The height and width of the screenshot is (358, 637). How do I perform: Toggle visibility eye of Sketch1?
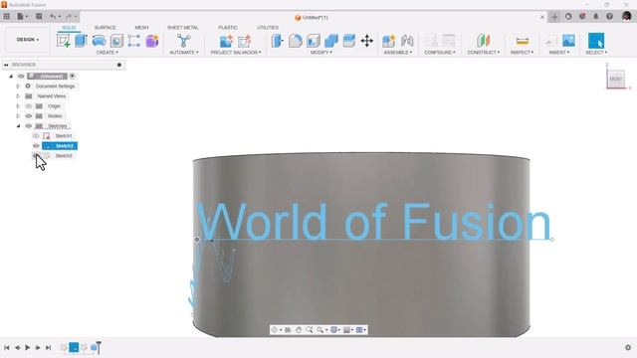click(x=36, y=136)
